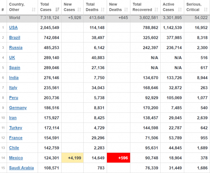Image resolution: width=210 pixels, height=173 pixels.
Task: Select UK total deaths 40,883
Action: point(98,57)
